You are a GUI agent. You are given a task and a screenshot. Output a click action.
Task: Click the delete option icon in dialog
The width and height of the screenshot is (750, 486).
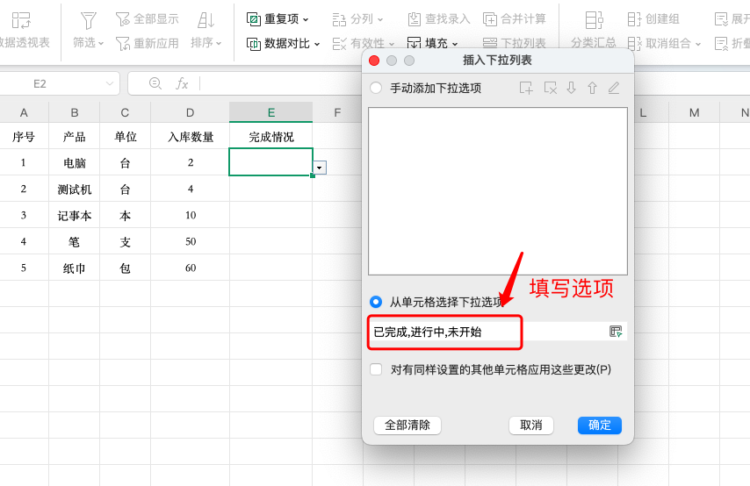tap(550, 88)
